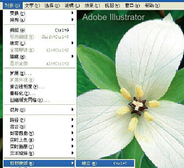This screenshot has height=168, width=184.
Task: Click the arrow beside 封套扭曲(V)
Action: (73, 133)
